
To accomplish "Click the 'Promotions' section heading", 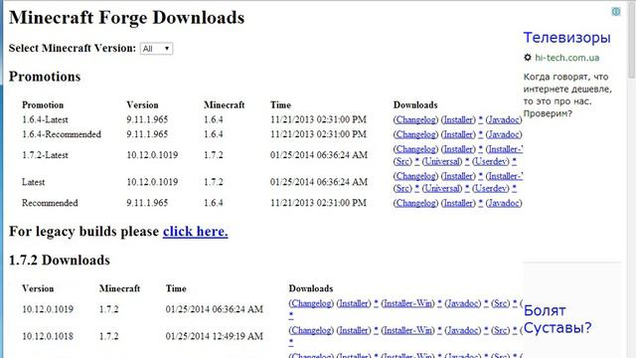I will click(45, 77).
